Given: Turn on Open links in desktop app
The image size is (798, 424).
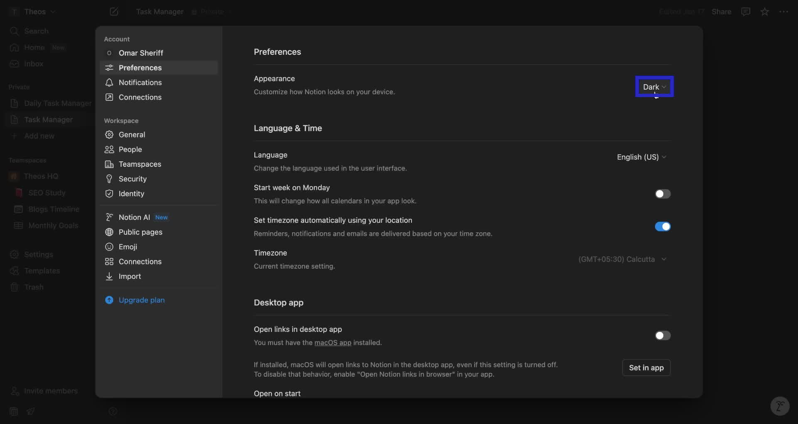Looking at the screenshot, I should (662, 336).
